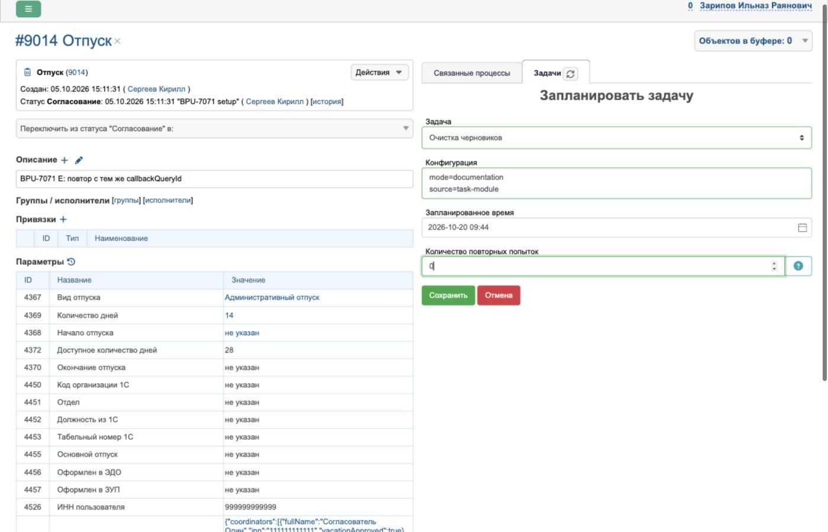Click the description text BPU-7071 E

(x=101, y=179)
